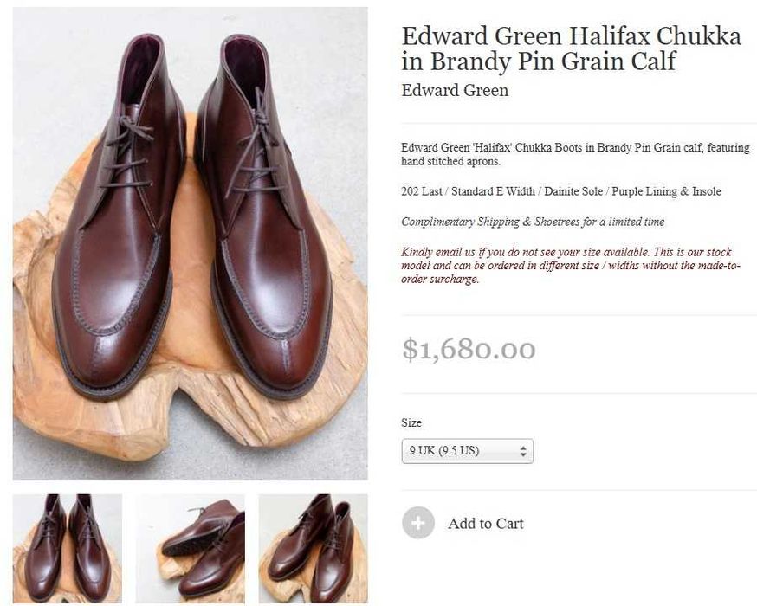
Task: Click the plus icon beside Add to Cart
Action: coord(418,523)
